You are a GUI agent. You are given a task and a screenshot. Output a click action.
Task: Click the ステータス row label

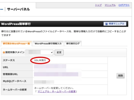[x=9, y=60]
